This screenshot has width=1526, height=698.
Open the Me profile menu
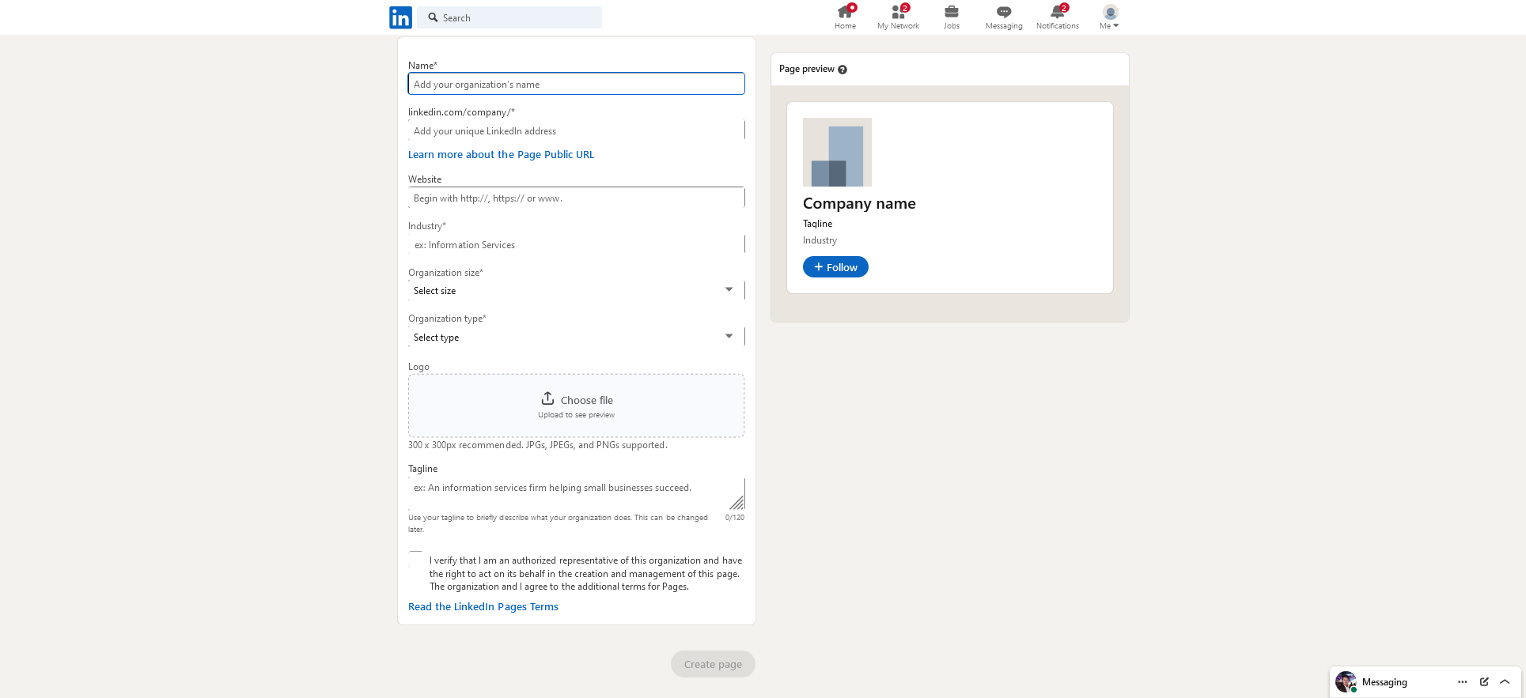click(x=1109, y=17)
